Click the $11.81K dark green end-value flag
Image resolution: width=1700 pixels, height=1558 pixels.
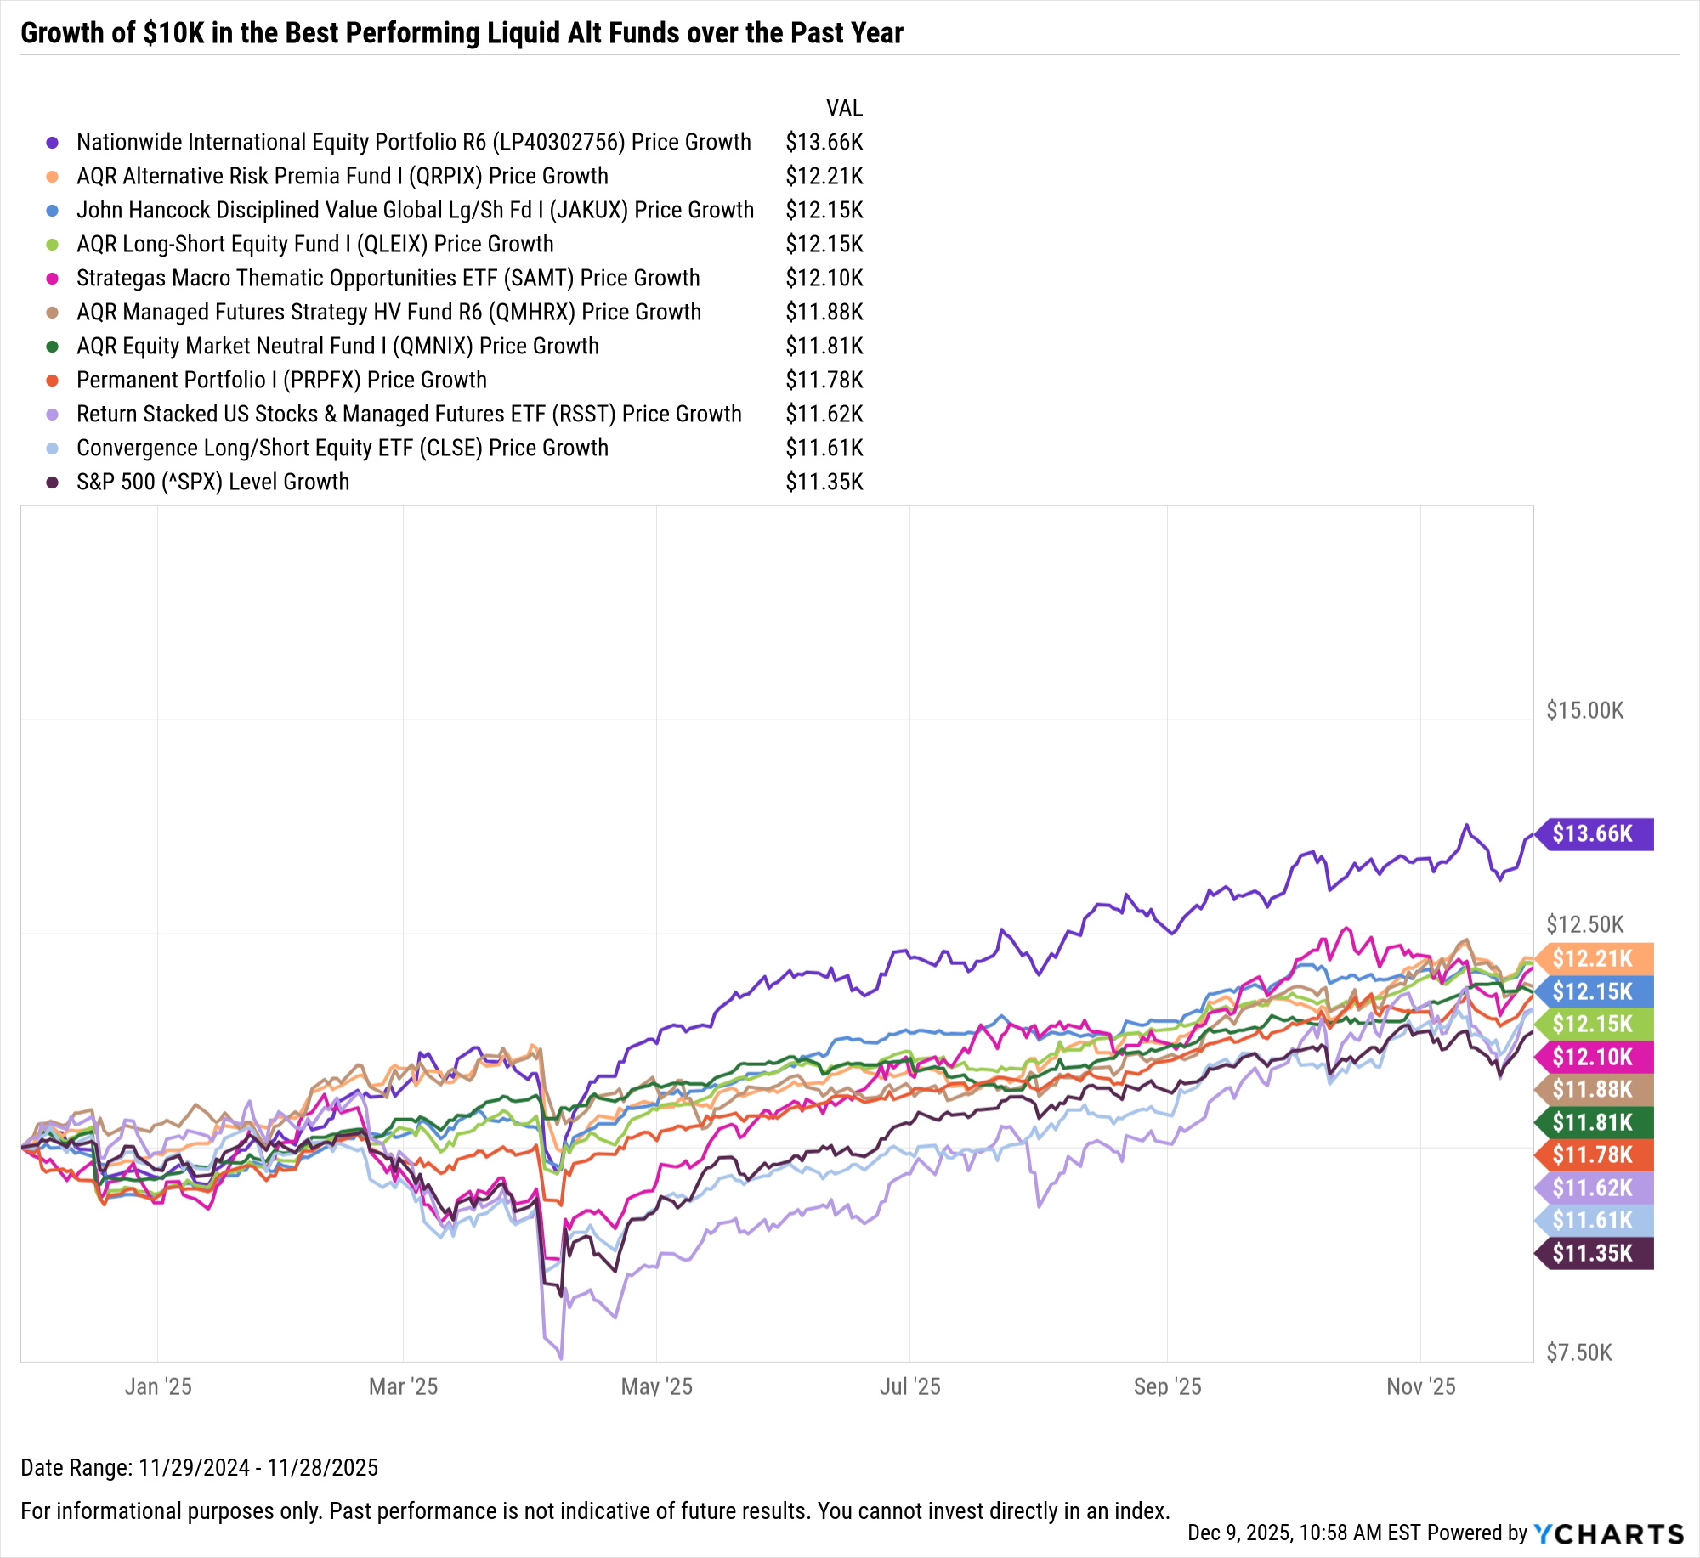(1594, 1123)
